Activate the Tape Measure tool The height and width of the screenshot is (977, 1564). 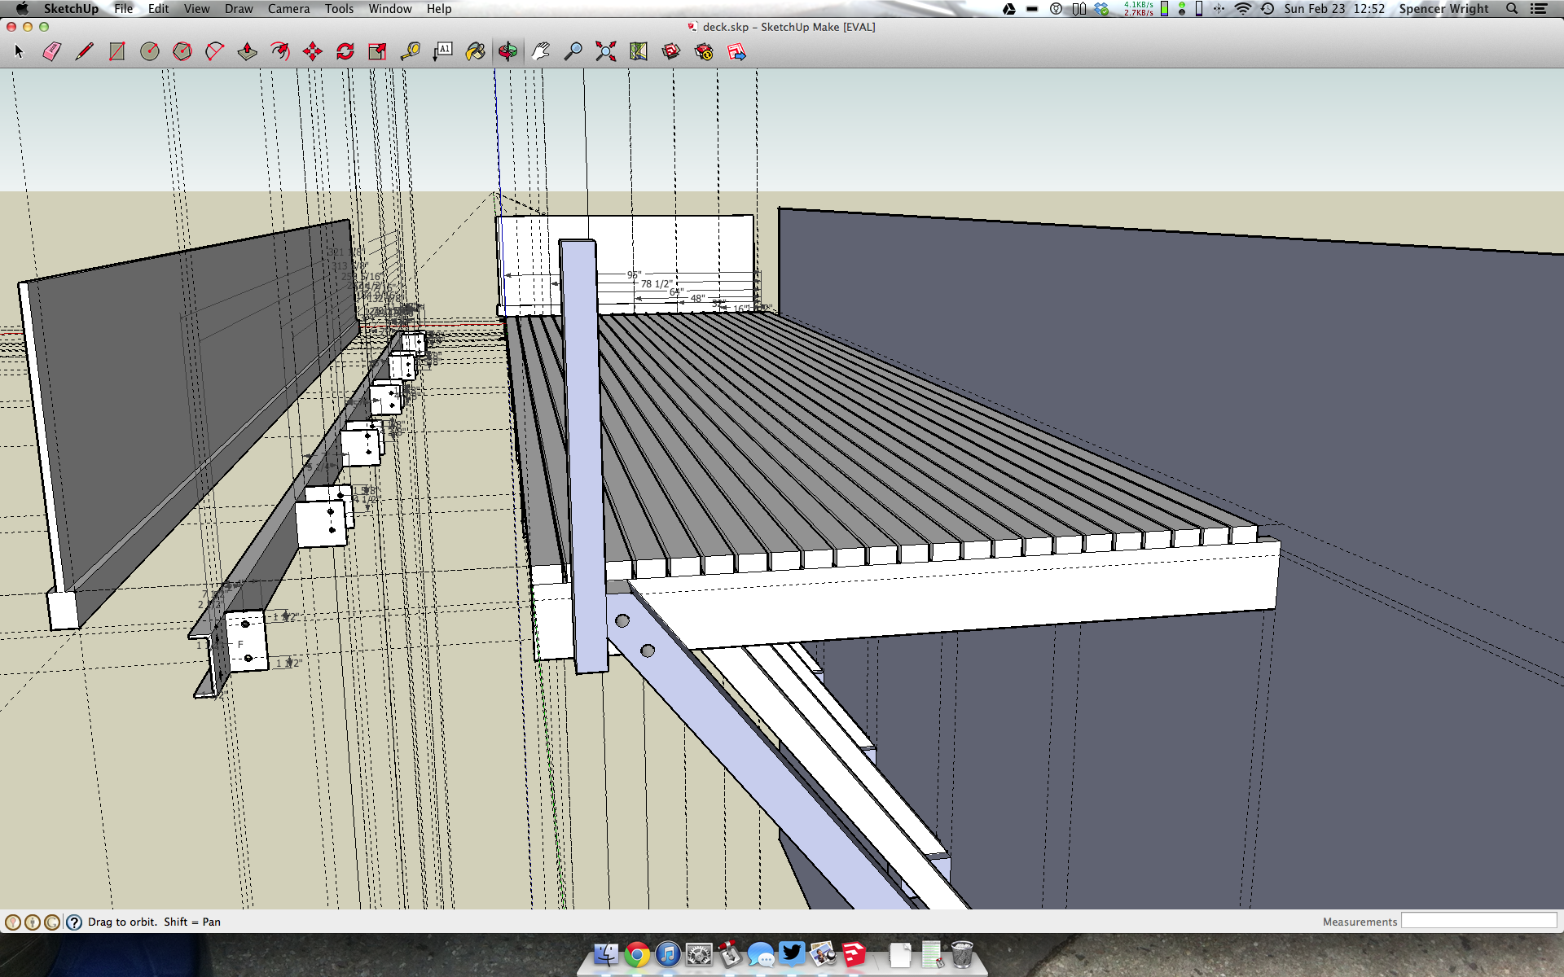(x=410, y=51)
